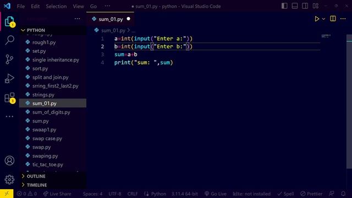Split the editor to the right
This screenshot has height=198, width=352.
(x=333, y=19)
